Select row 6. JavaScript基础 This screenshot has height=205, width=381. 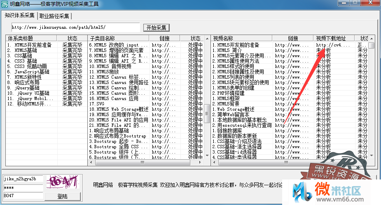click(x=28, y=72)
